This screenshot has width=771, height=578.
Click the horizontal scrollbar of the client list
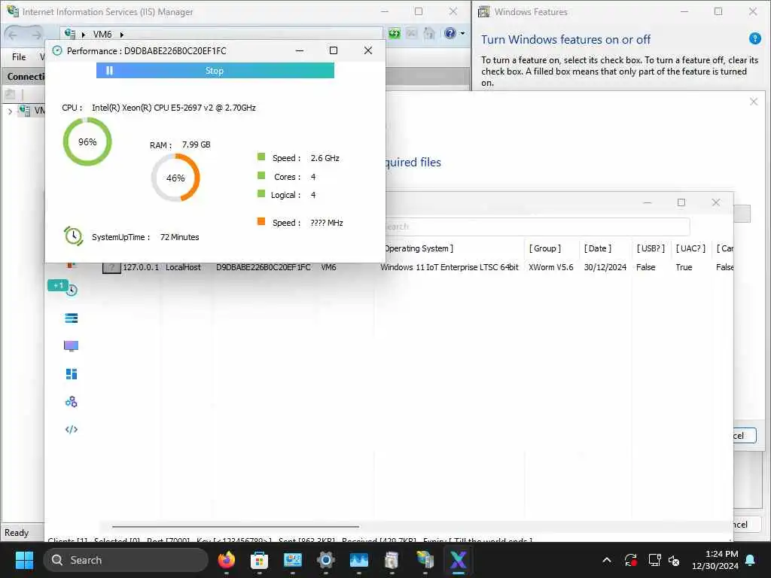[x=235, y=526]
